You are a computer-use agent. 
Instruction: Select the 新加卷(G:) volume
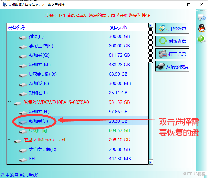click(x=78, y=55)
